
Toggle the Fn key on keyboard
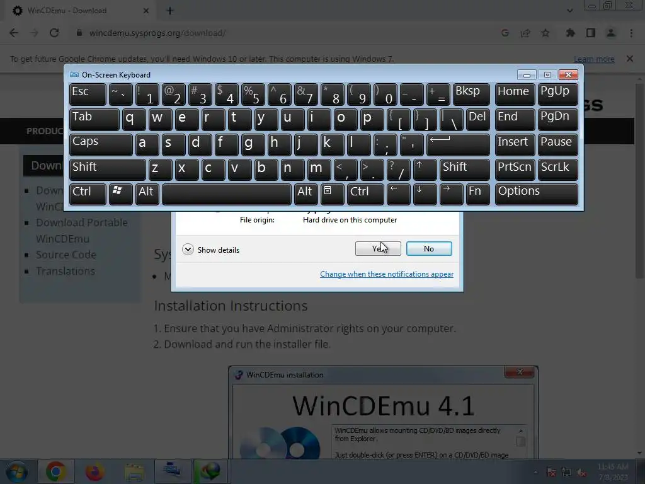click(x=477, y=194)
